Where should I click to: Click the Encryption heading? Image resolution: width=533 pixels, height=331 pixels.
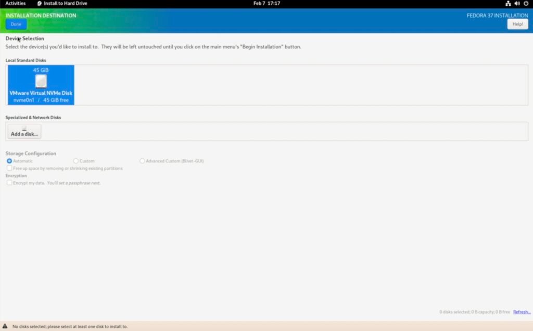[x=16, y=176]
